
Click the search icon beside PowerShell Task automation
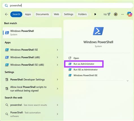7,114
